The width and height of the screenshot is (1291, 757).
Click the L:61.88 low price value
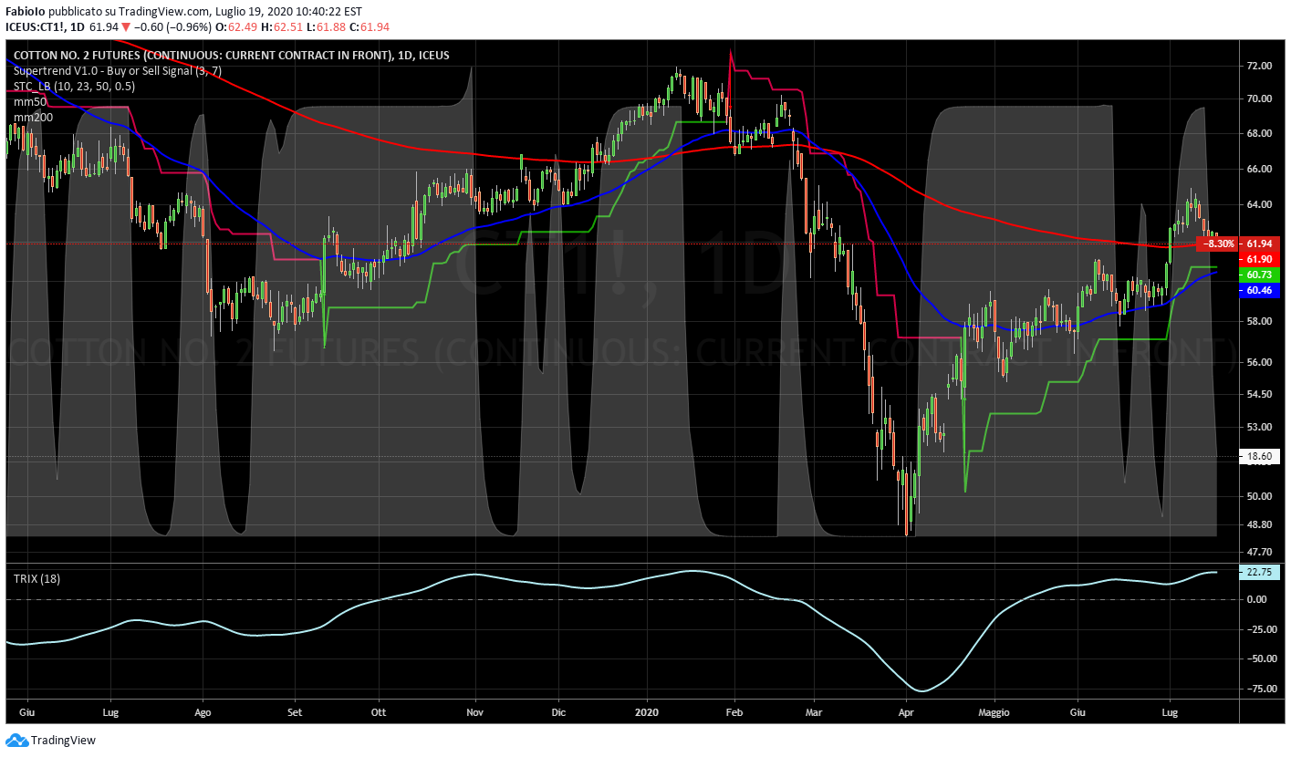pos(324,26)
